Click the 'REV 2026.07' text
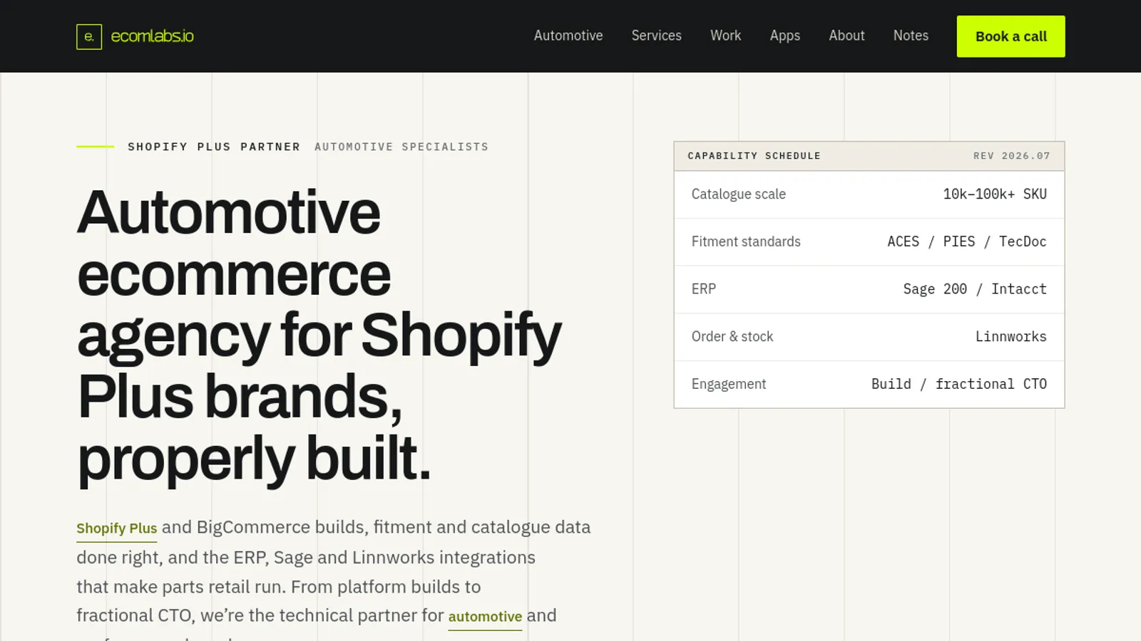This screenshot has height=641, width=1141. tap(1012, 156)
